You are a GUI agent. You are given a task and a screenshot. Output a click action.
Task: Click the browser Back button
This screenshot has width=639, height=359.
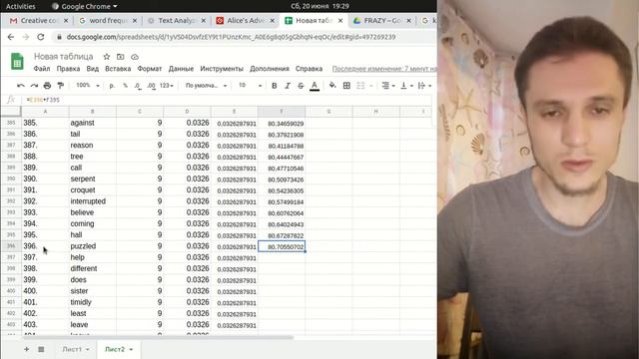click(11, 37)
